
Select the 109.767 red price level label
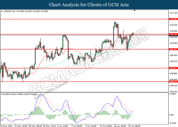173,49
